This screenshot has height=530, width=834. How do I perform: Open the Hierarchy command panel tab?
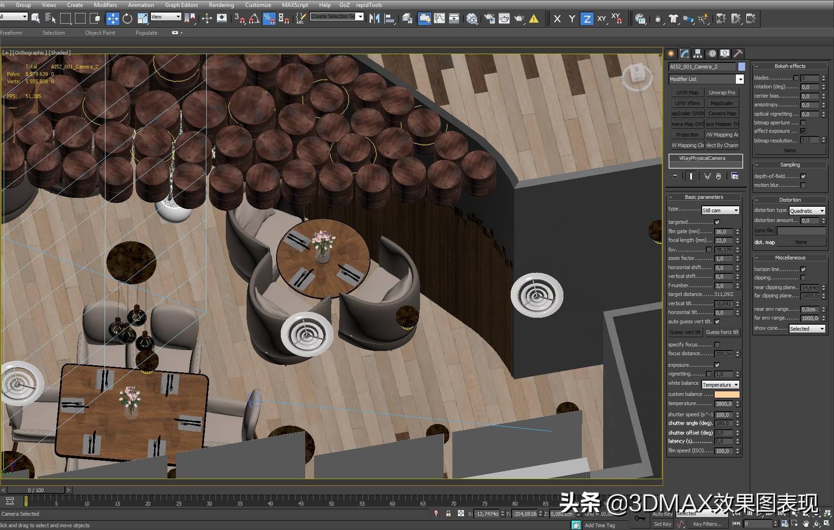click(x=698, y=54)
